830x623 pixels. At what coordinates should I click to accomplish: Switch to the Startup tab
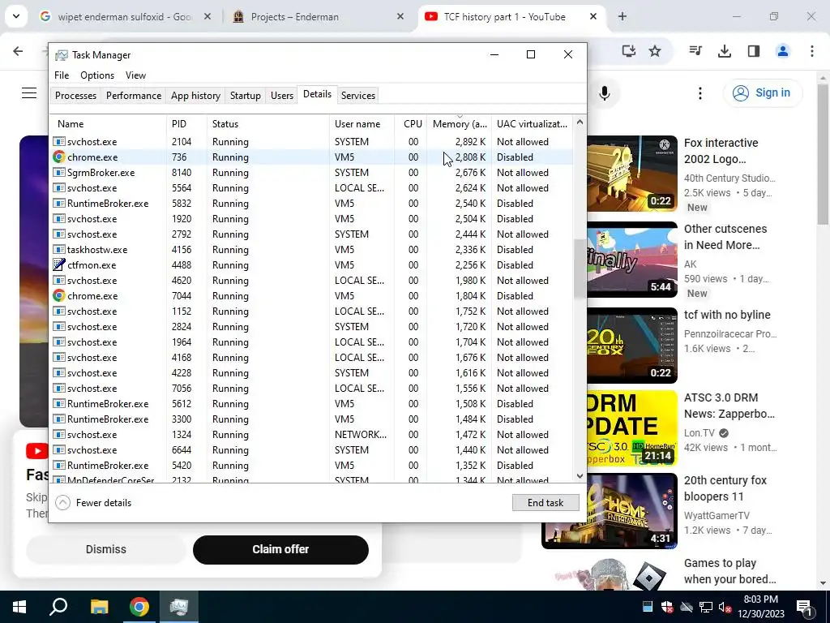[245, 96]
